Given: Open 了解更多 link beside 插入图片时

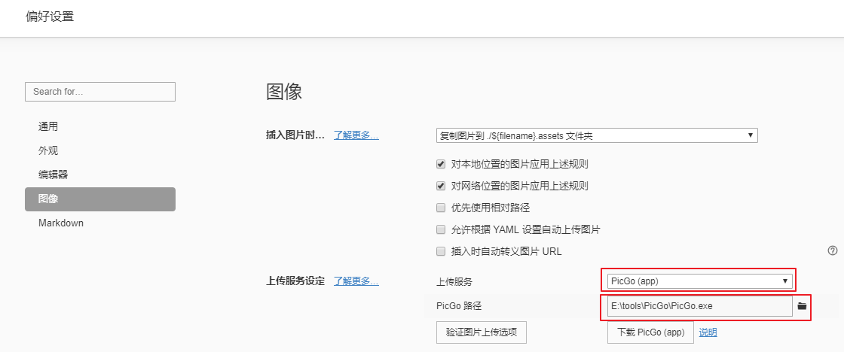Looking at the screenshot, I should point(356,135).
